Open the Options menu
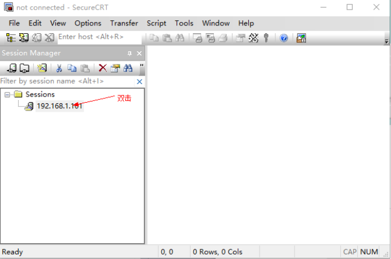Image resolution: width=391 pixels, height=259 pixels. coord(88,23)
